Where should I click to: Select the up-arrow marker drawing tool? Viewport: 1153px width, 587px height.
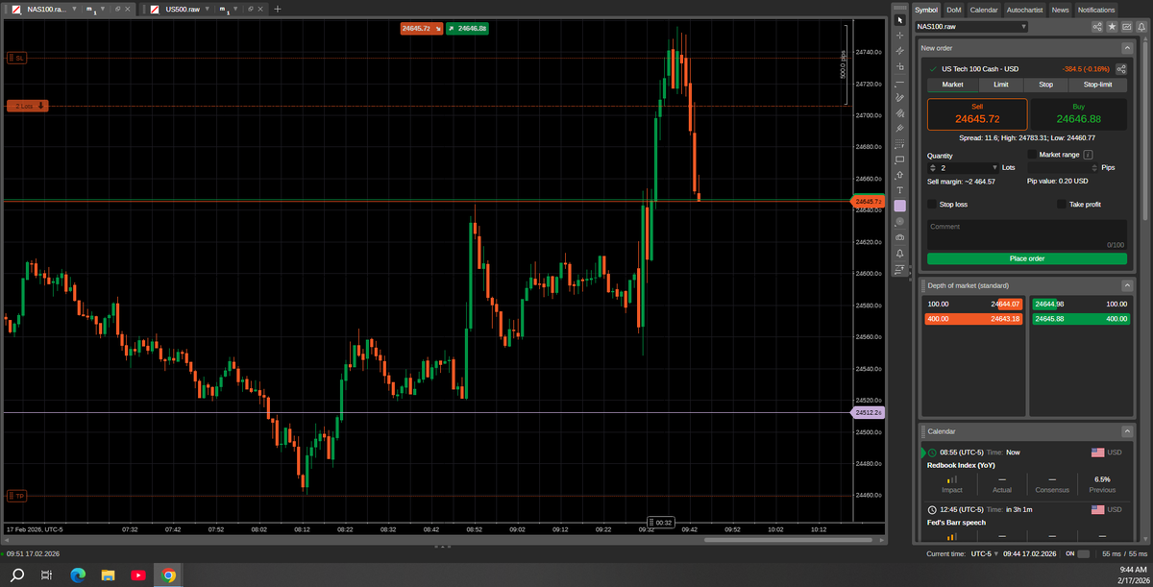[x=899, y=175]
